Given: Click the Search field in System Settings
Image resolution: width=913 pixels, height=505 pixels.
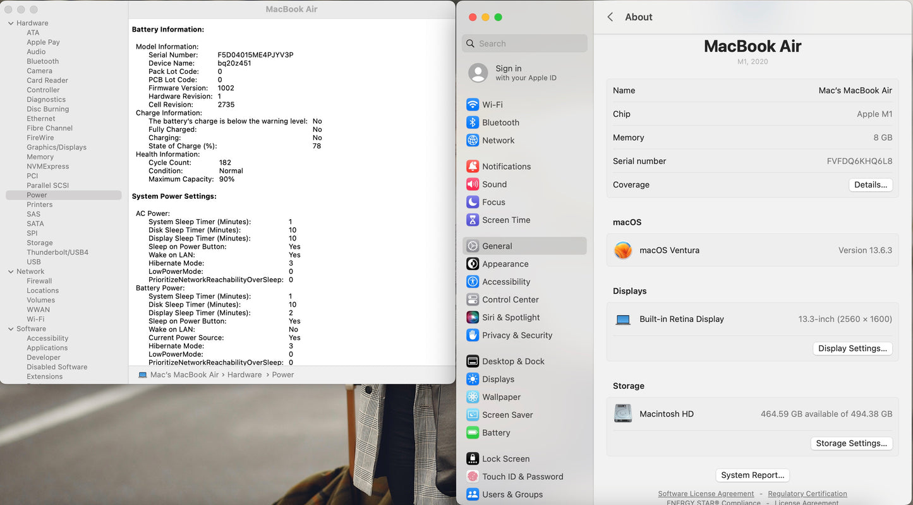Looking at the screenshot, I should click(524, 44).
